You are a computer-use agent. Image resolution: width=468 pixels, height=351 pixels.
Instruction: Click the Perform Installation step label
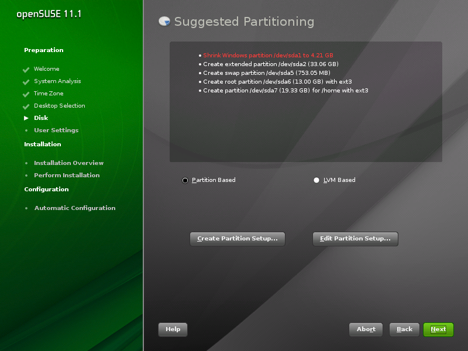[67, 175]
